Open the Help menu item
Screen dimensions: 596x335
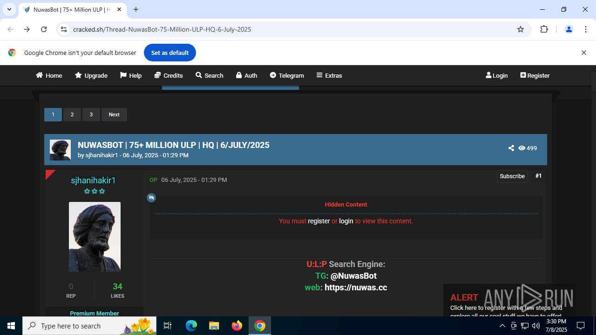(x=131, y=75)
